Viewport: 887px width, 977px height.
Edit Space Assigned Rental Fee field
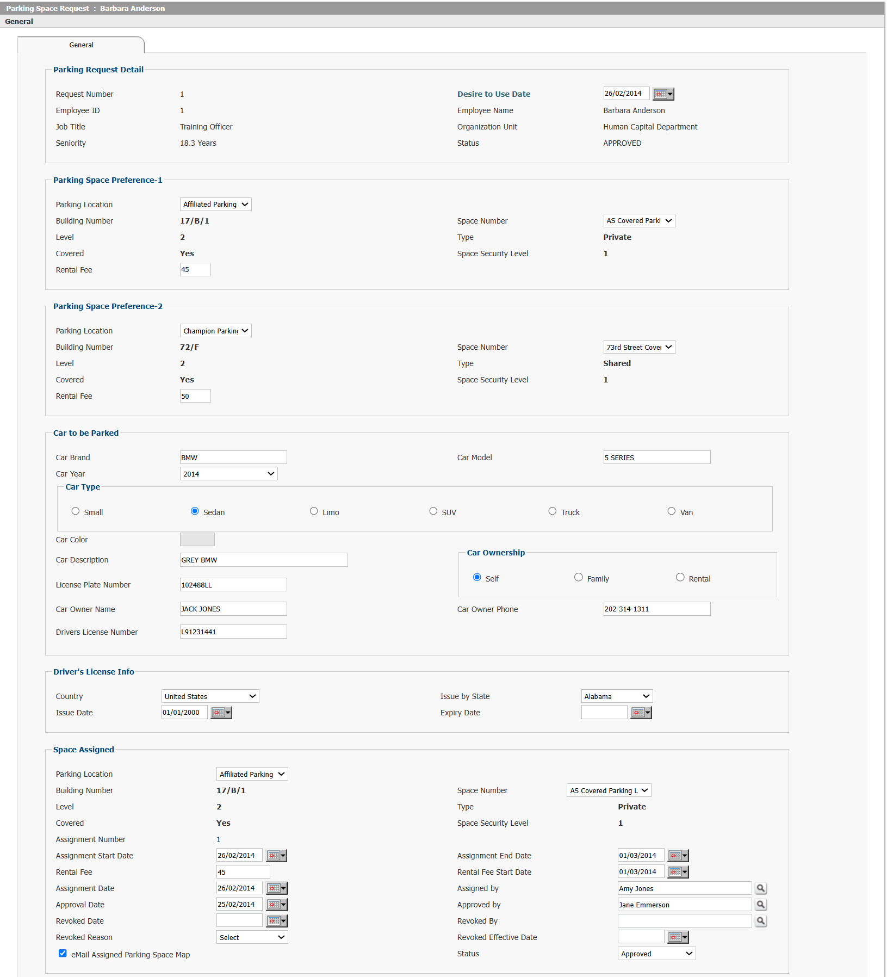243,872
